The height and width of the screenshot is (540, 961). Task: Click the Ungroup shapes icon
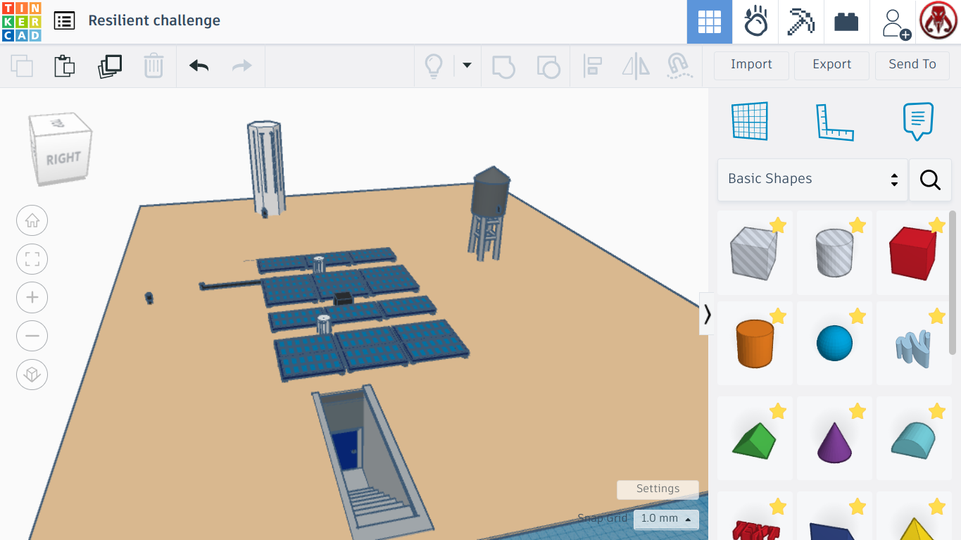[x=548, y=66]
